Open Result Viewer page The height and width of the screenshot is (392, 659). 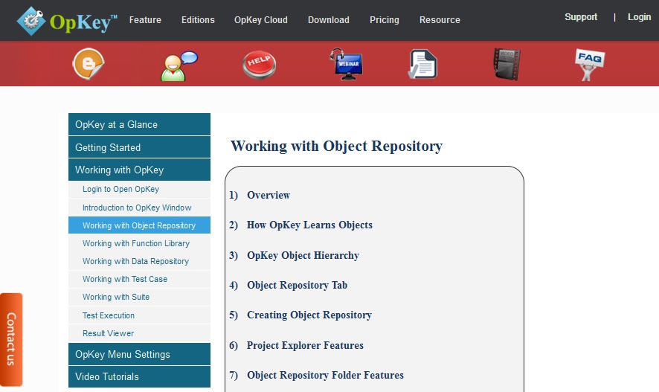140,333
